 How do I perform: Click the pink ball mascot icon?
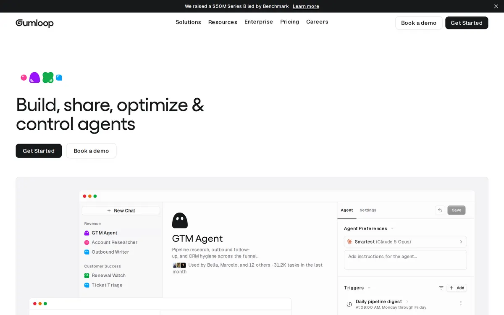24,78
